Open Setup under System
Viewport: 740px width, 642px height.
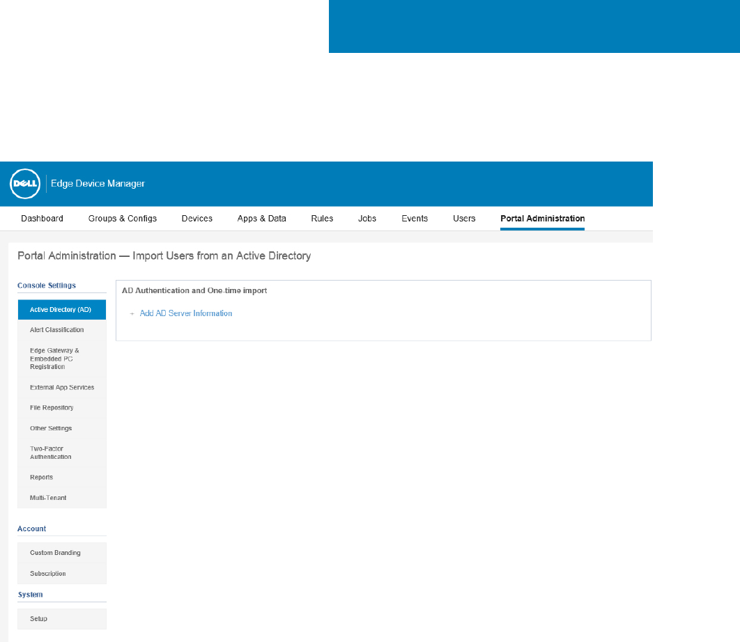click(62, 619)
